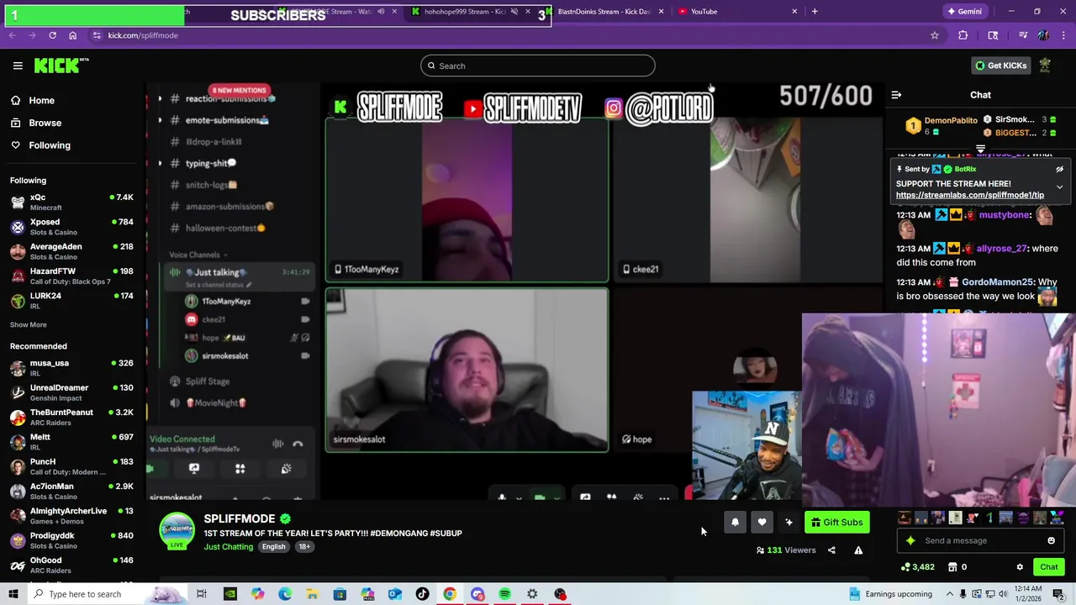Open Prodigyddk recommended channel
Image resolution: width=1076 pixels, height=605 pixels.
pyautogui.click(x=71, y=540)
